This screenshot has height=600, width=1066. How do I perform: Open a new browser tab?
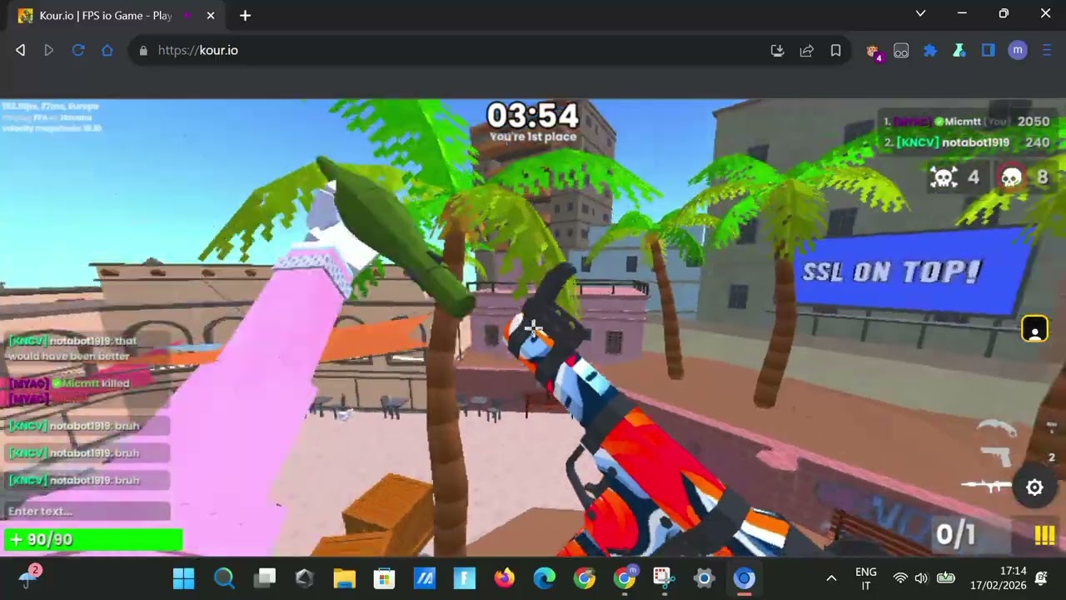click(245, 16)
